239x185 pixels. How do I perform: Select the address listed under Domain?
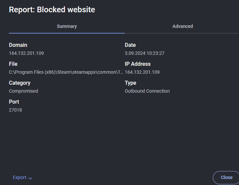click(26, 53)
